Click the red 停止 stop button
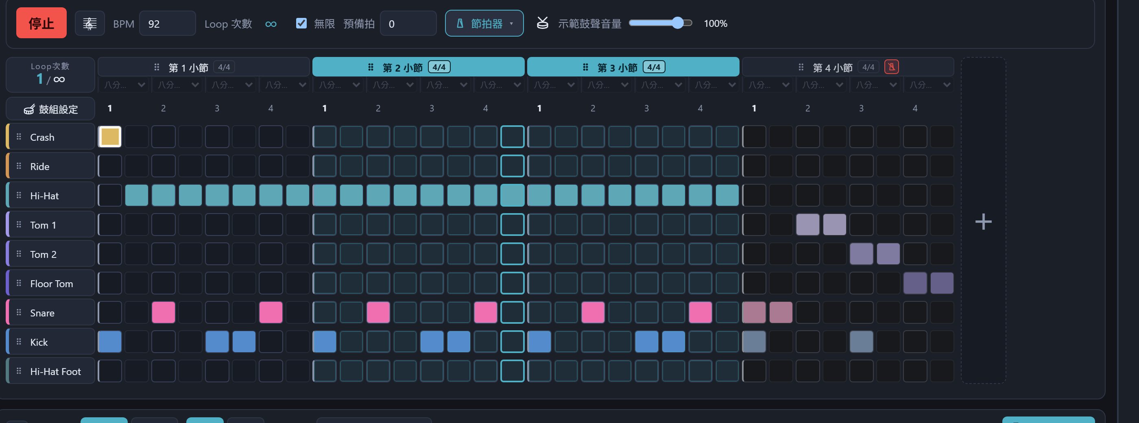 click(x=41, y=23)
